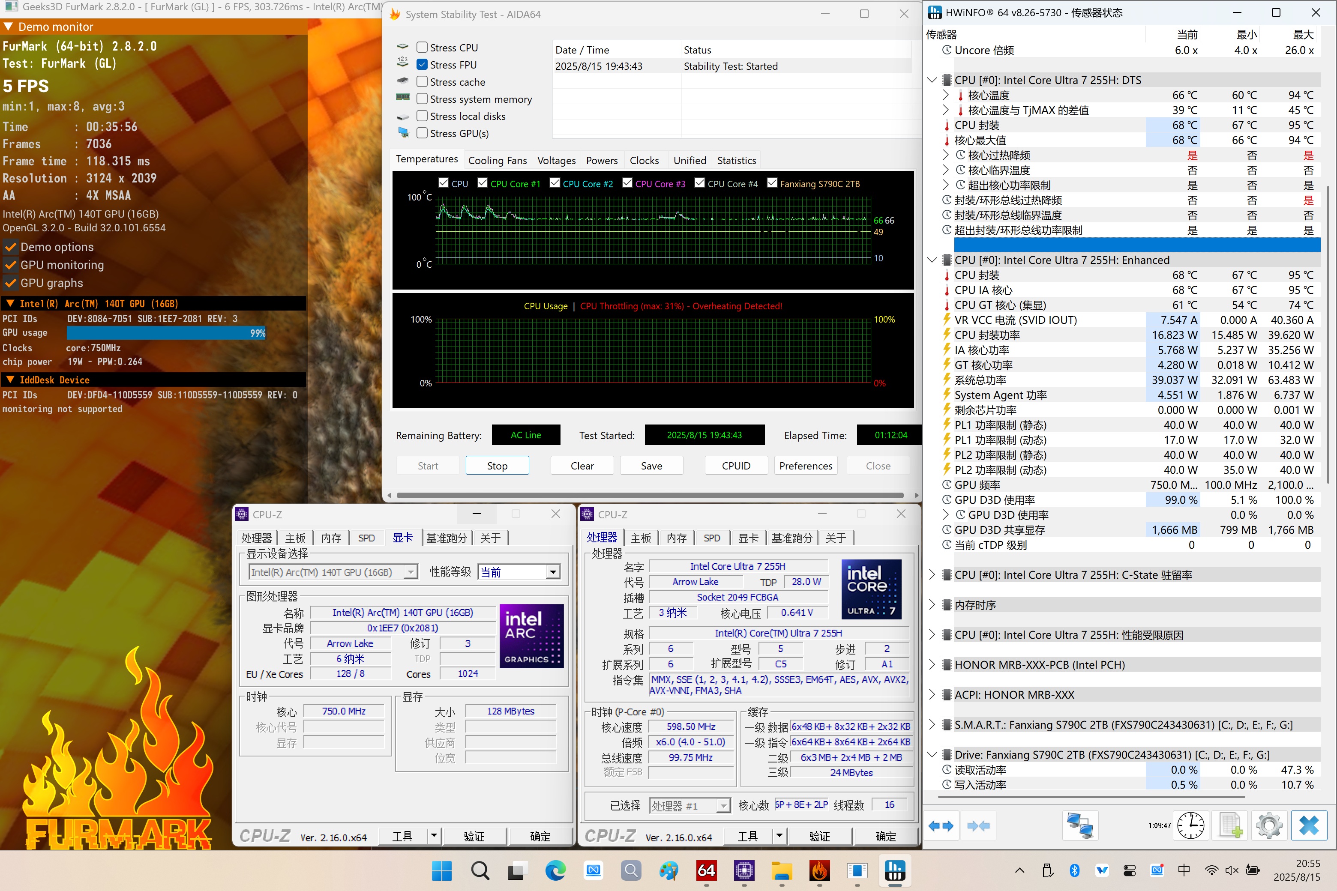The width and height of the screenshot is (1337, 891).
Task: Click the taskbar clock showing 20:55
Action: coord(1297,870)
